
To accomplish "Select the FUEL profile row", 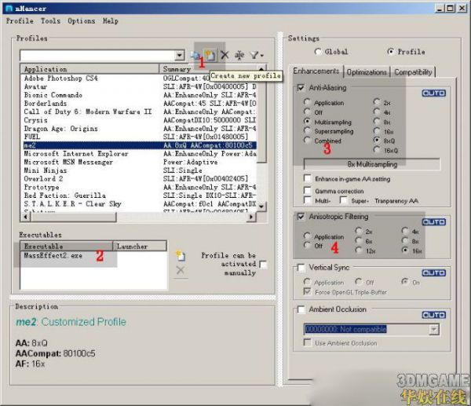I will [140, 137].
